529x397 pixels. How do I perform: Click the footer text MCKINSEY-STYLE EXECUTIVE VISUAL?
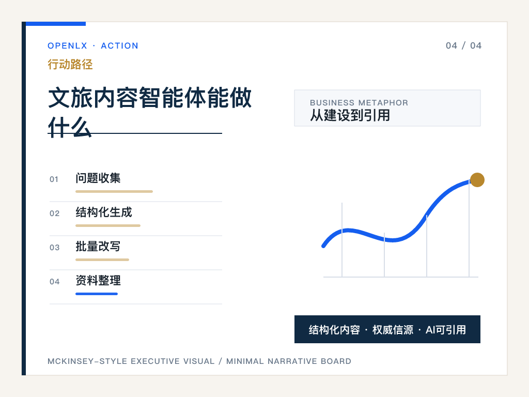(131, 361)
